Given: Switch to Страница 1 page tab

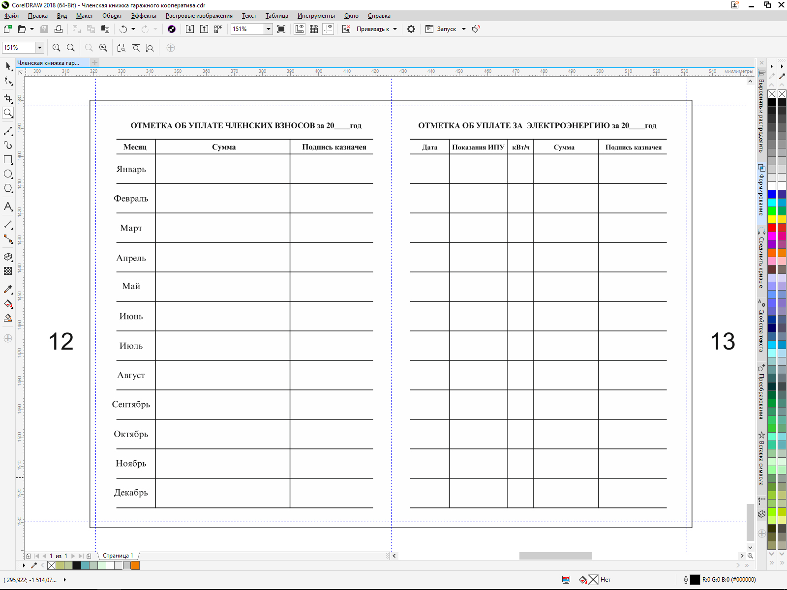Looking at the screenshot, I should (x=118, y=556).
